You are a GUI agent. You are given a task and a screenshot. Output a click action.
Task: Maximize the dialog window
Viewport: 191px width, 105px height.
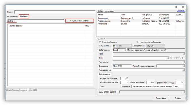[x=176, y=7]
